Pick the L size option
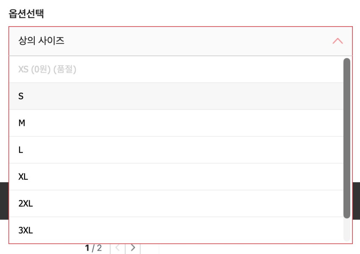 pos(176,150)
